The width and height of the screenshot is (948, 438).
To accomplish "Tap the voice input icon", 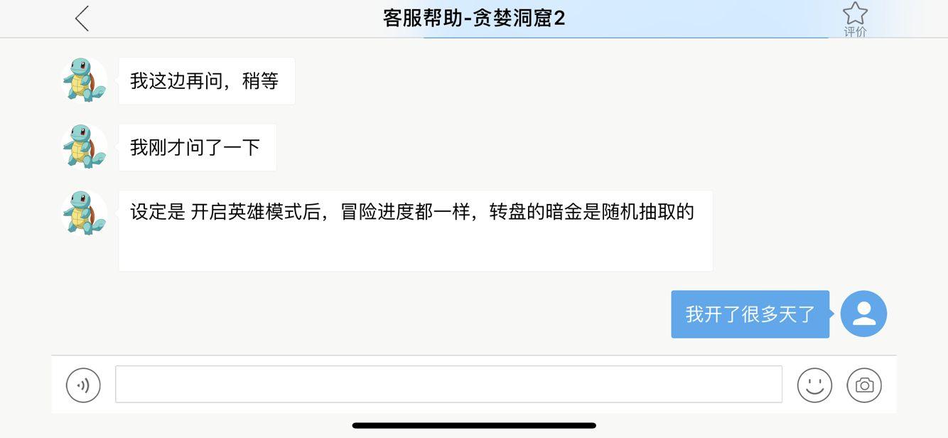I will click(x=83, y=385).
